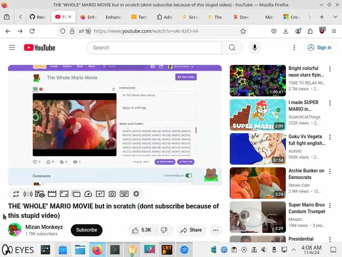
Task: Click the site security padlock icon
Action: (x=72, y=31)
